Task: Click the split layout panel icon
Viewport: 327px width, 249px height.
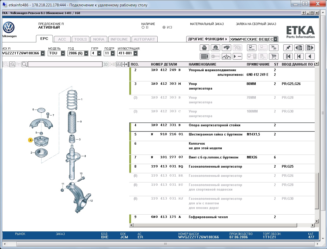Action: [x=119, y=64]
